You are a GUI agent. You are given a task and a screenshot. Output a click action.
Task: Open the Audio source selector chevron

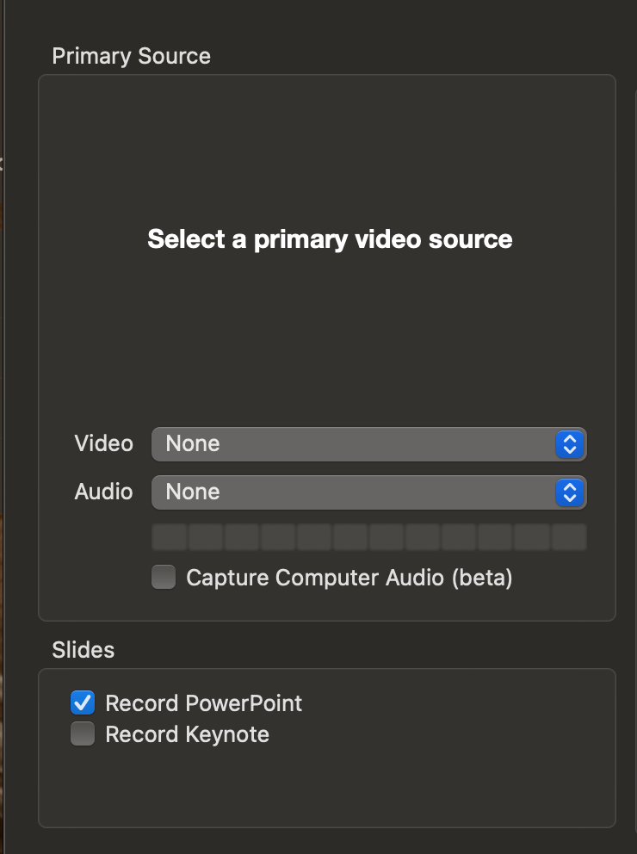(x=569, y=492)
